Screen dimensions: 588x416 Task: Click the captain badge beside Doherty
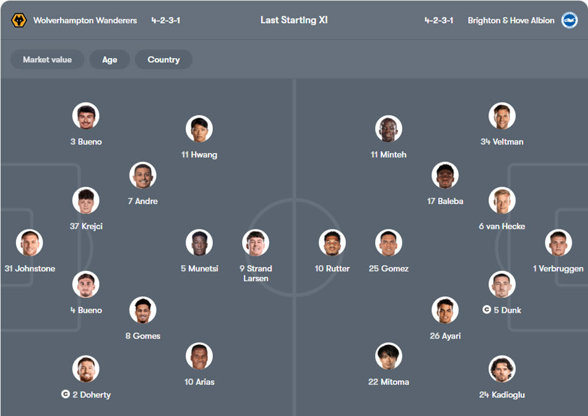click(x=66, y=394)
